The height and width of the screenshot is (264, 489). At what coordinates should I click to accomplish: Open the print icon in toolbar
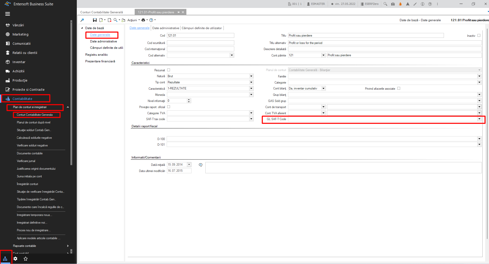(x=143, y=20)
